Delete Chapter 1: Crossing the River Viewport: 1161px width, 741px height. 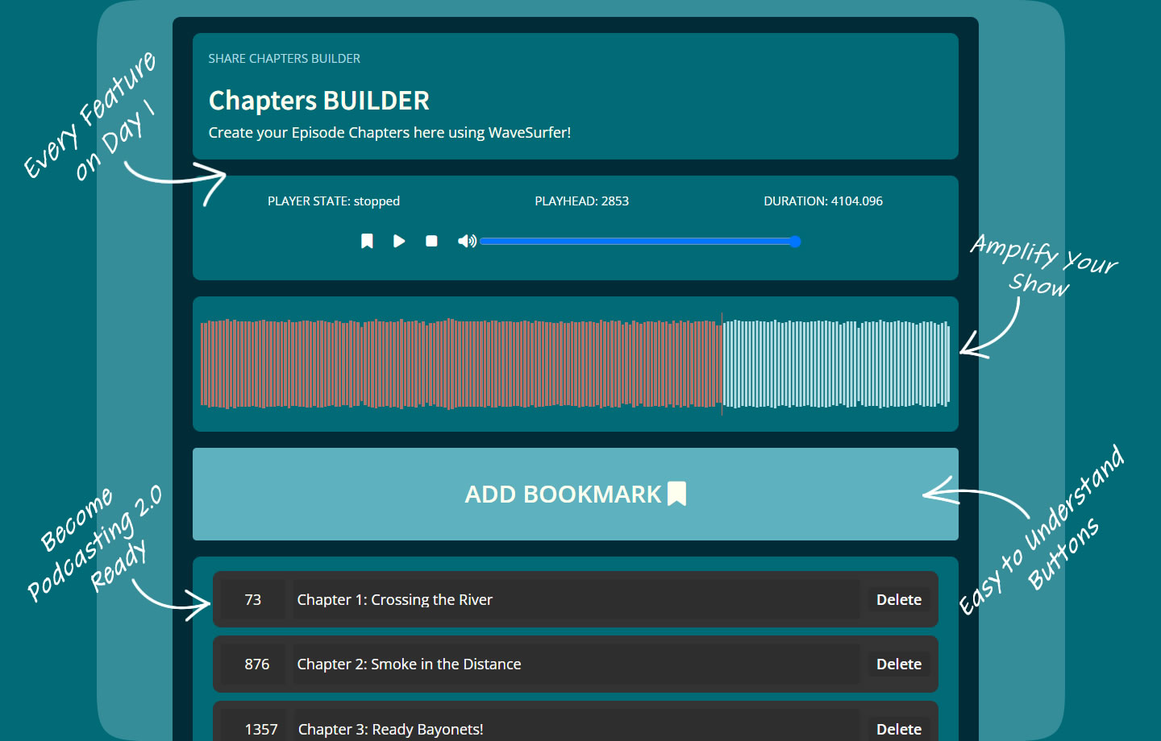(899, 599)
